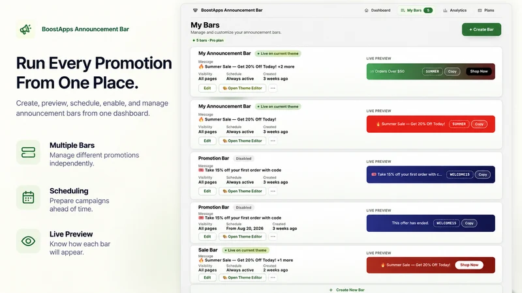Click 'From Aug 20, 2026' schedule text
Screen dimensions: 522x293
tap(245, 229)
